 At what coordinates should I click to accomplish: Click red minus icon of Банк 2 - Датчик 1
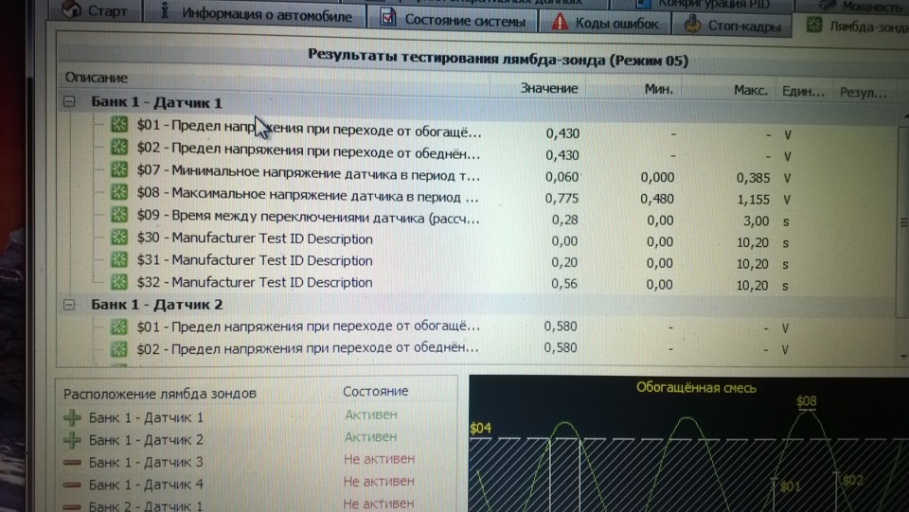(x=73, y=506)
